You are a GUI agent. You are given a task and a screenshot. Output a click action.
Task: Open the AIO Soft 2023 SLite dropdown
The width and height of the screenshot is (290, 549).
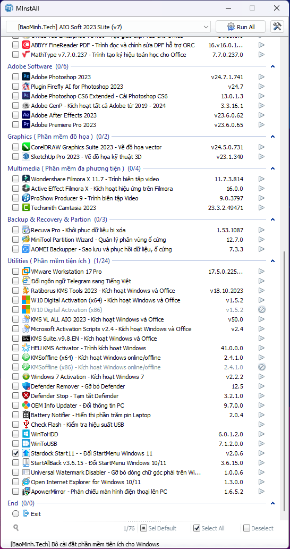(x=108, y=27)
